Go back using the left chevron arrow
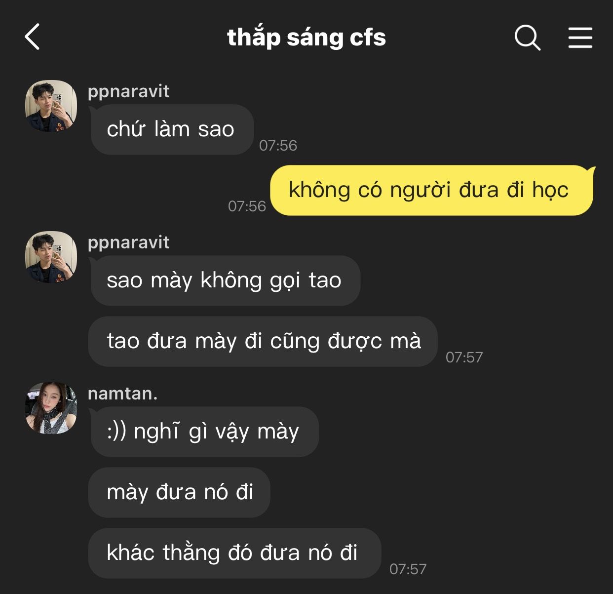 click(32, 37)
